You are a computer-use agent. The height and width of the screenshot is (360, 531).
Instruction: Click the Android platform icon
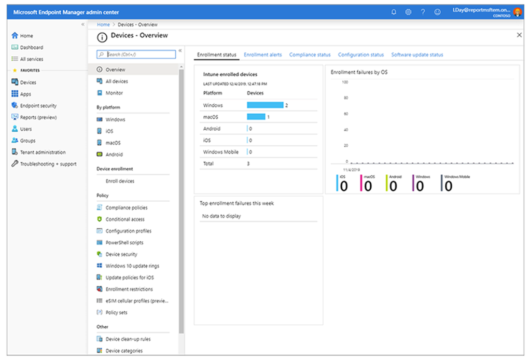click(100, 154)
